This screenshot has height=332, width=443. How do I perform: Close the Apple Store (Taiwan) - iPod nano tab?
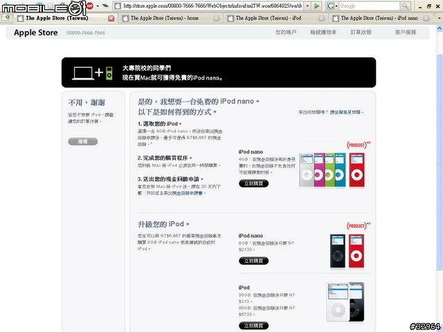426,19
